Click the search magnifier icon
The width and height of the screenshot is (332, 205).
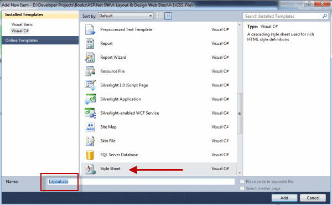(324, 16)
